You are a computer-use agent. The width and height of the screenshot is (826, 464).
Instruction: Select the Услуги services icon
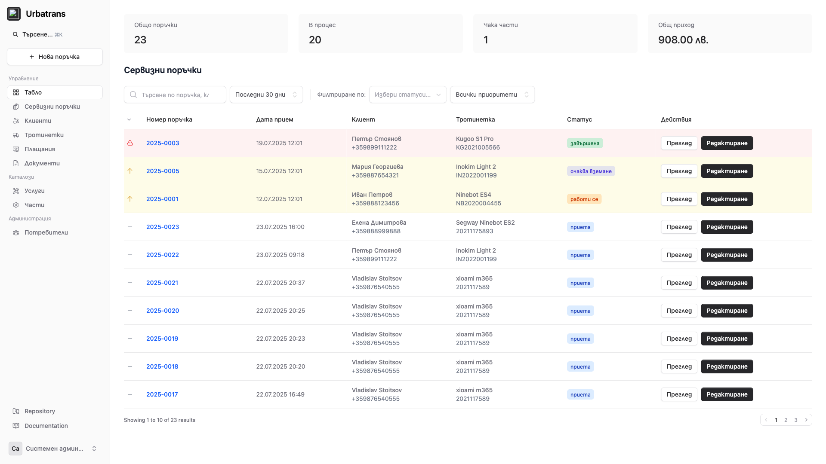click(x=16, y=191)
